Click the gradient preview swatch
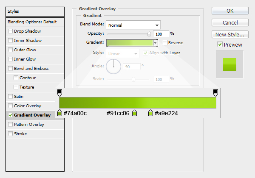Viewport: 255px width, 178px height. pos(130,43)
